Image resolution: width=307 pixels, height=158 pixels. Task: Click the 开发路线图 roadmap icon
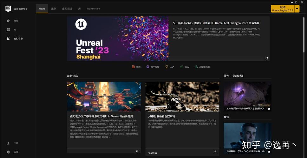tap(196, 67)
